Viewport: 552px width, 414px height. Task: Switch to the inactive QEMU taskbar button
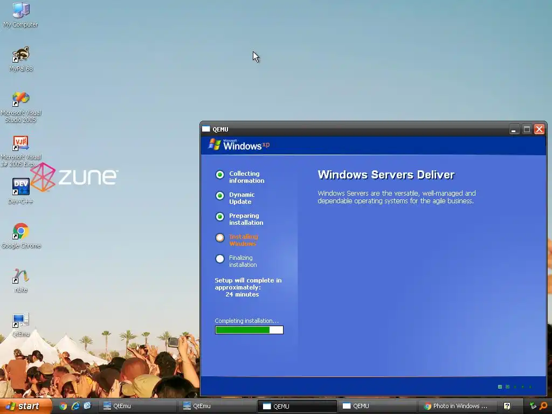[x=377, y=406]
